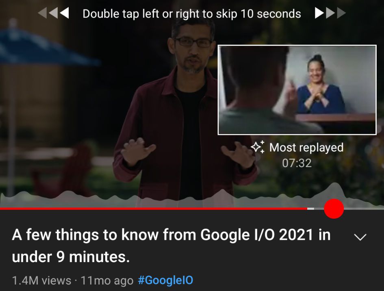Tap the rewind triple-arrow icon
Image resolution: width=384 pixels, height=291 pixels.
click(53, 13)
